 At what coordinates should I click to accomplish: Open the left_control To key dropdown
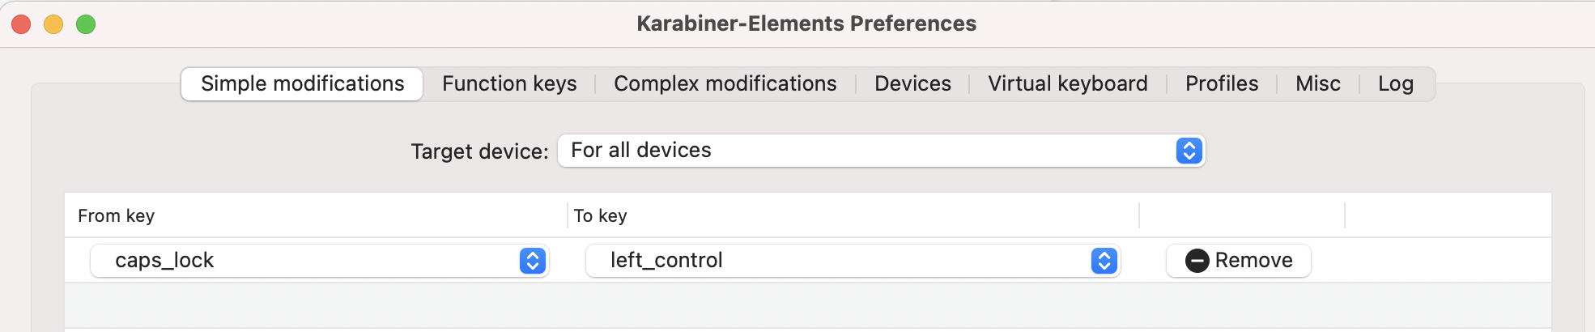853,261
